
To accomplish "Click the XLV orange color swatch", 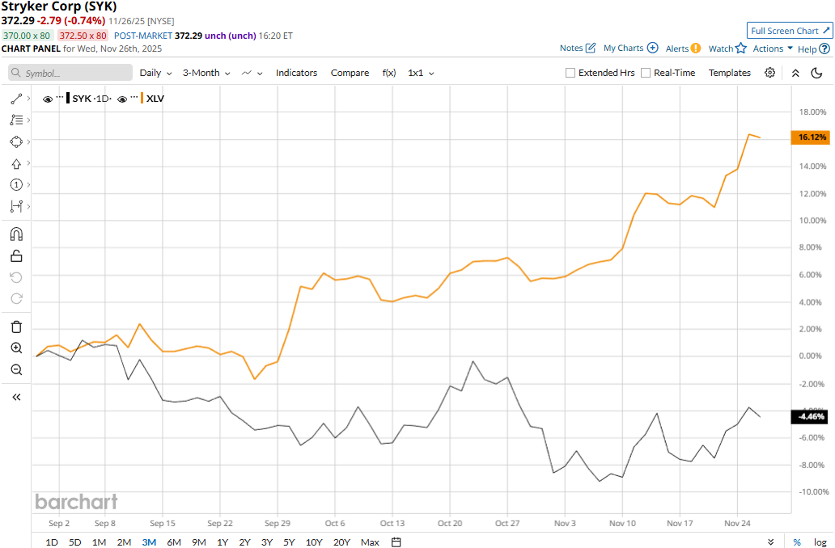I will [142, 99].
